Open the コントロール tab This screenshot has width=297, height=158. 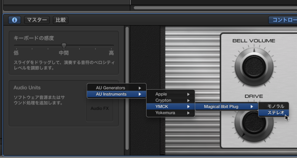283,20
